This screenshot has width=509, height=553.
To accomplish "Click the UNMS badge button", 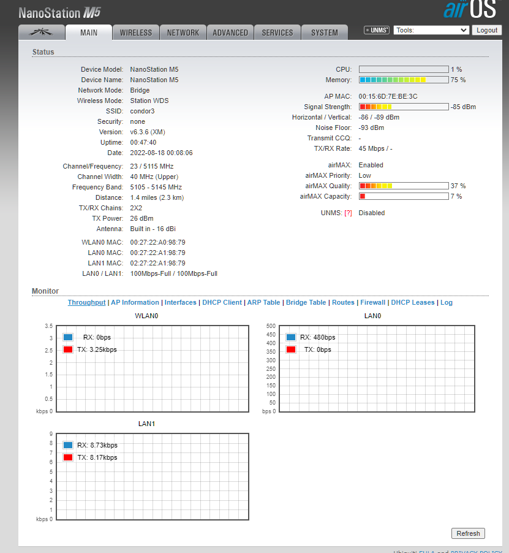I will click(x=377, y=30).
